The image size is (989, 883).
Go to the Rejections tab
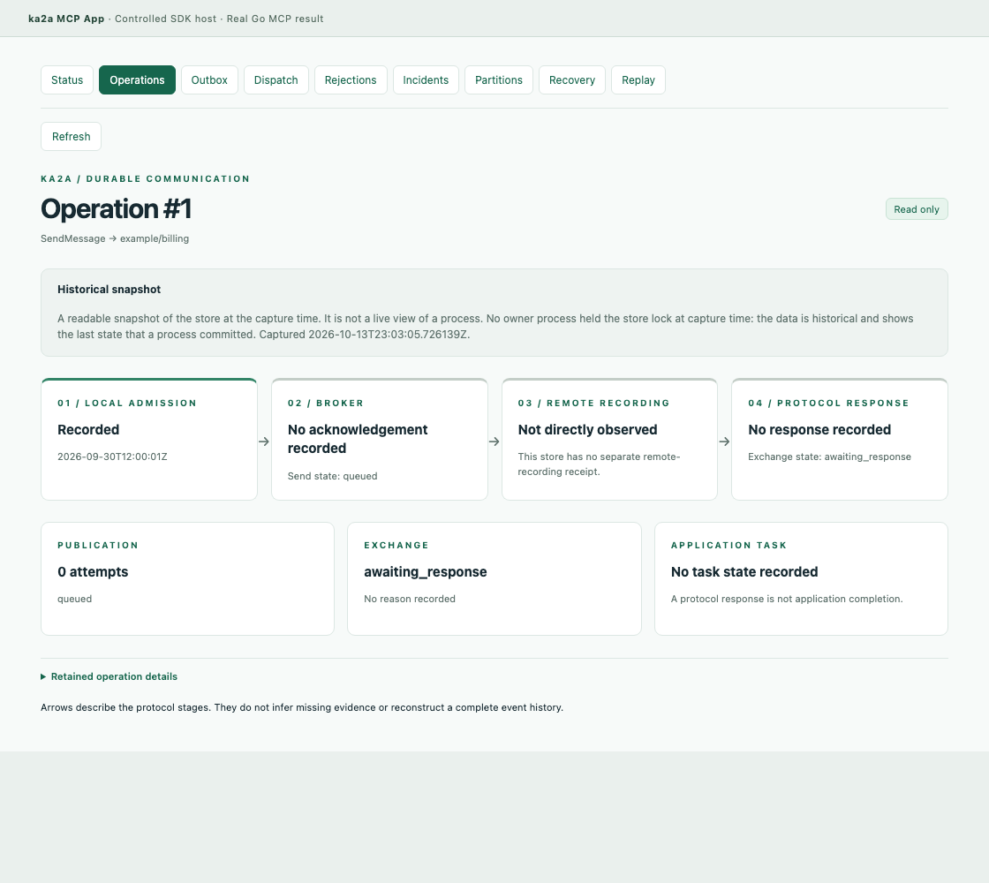(x=351, y=80)
